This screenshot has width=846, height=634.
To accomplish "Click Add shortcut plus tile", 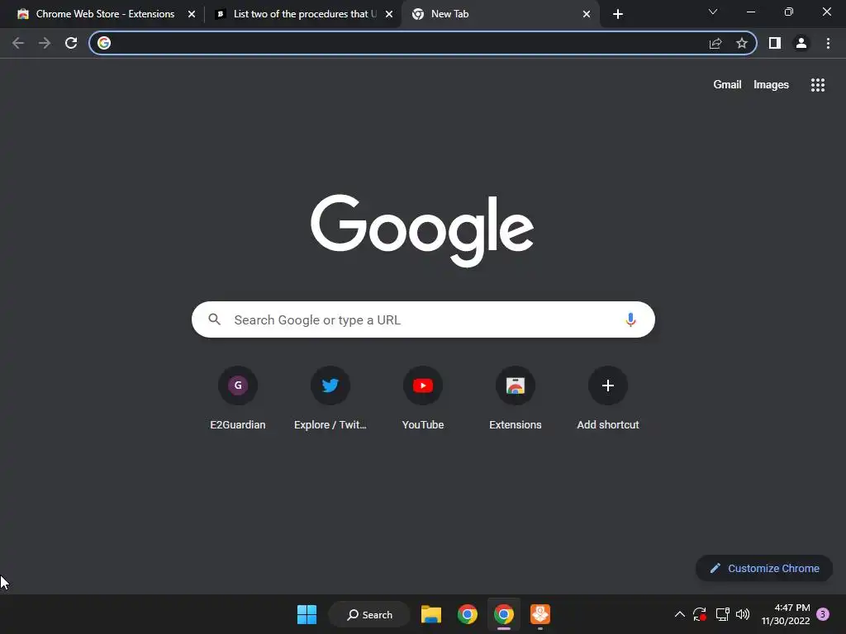I will click(x=608, y=399).
